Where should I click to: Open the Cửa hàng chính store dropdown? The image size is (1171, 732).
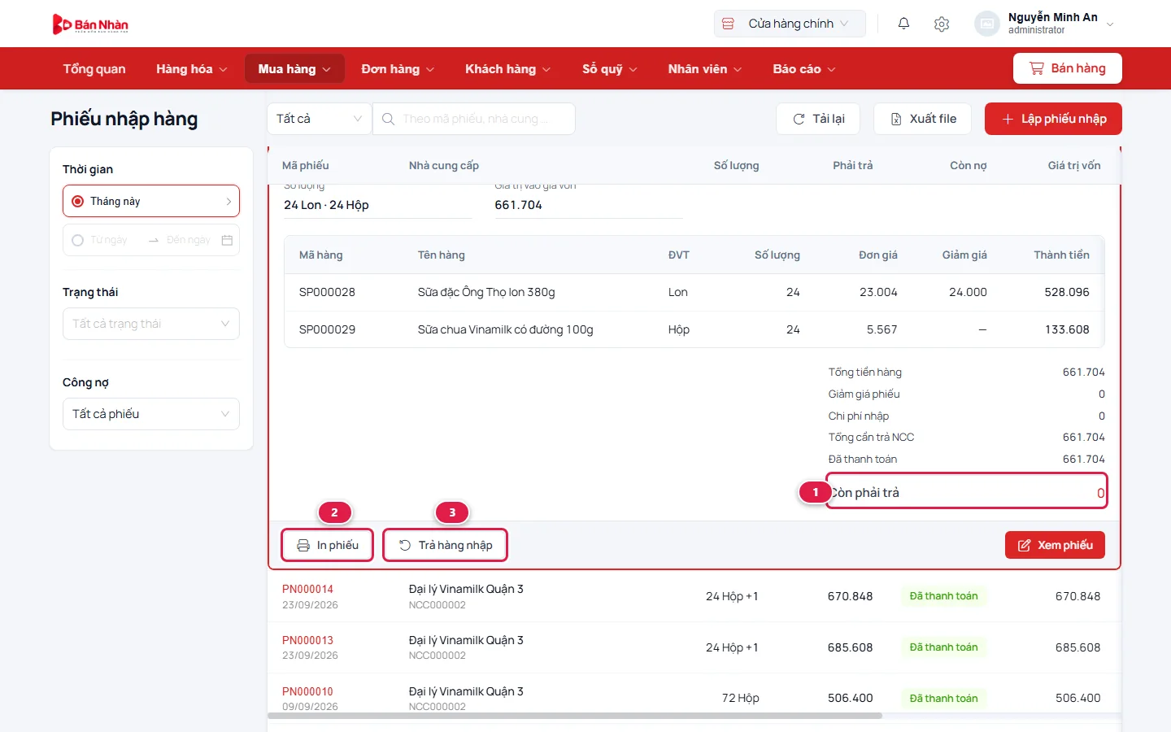pos(790,24)
